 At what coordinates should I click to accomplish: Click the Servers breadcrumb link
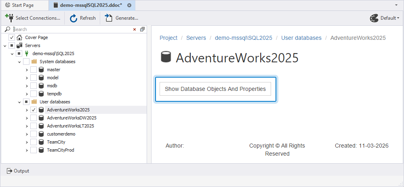[x=196, y=38]
